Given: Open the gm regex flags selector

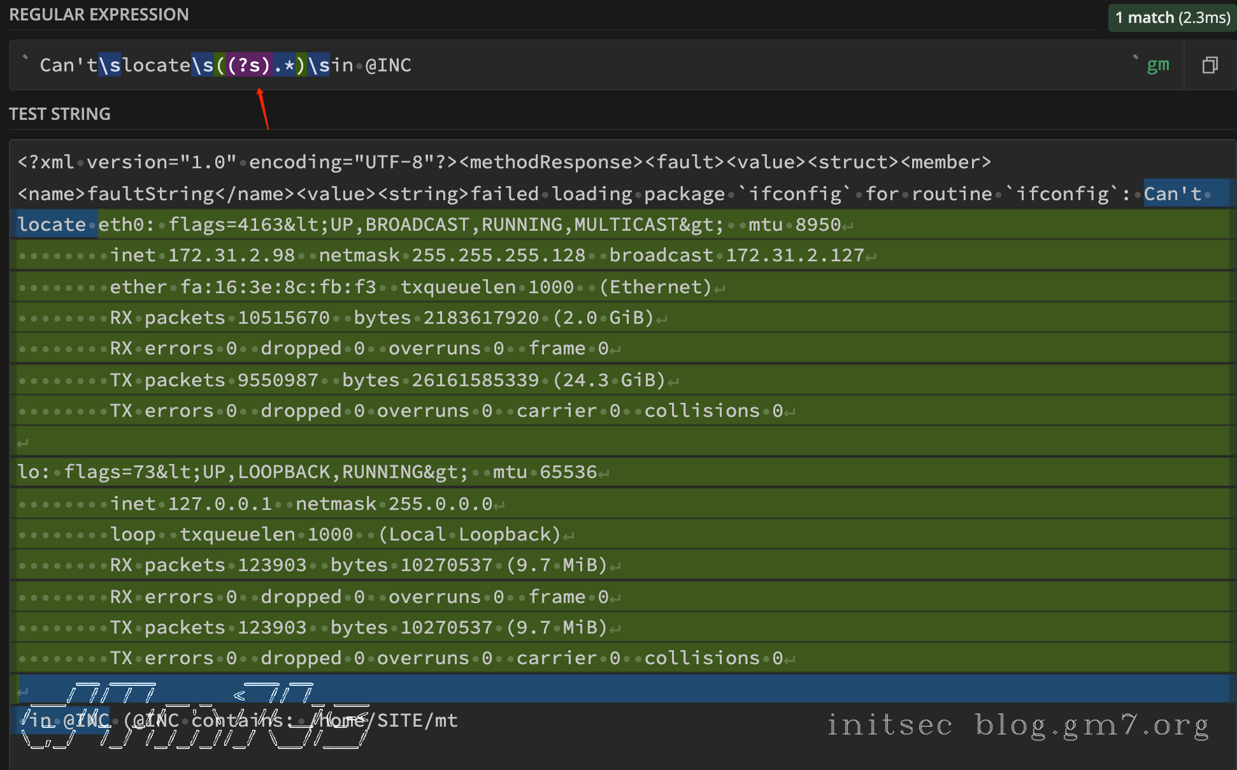Looking at the screenshot, I should (1157, 65).
